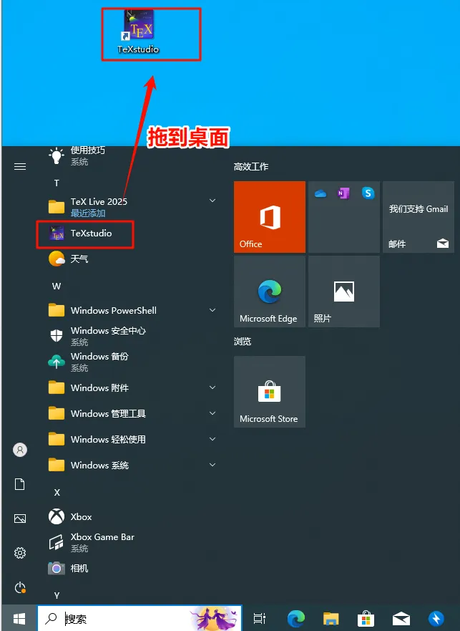
Task: Jump via the letter Y header
Action: (x=57, y=595)
